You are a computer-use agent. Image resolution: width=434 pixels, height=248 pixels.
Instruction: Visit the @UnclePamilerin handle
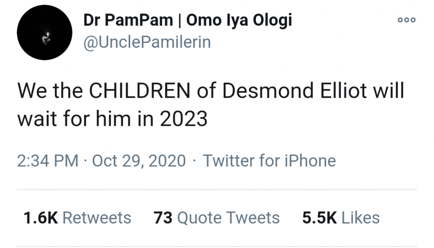(147, 42)
